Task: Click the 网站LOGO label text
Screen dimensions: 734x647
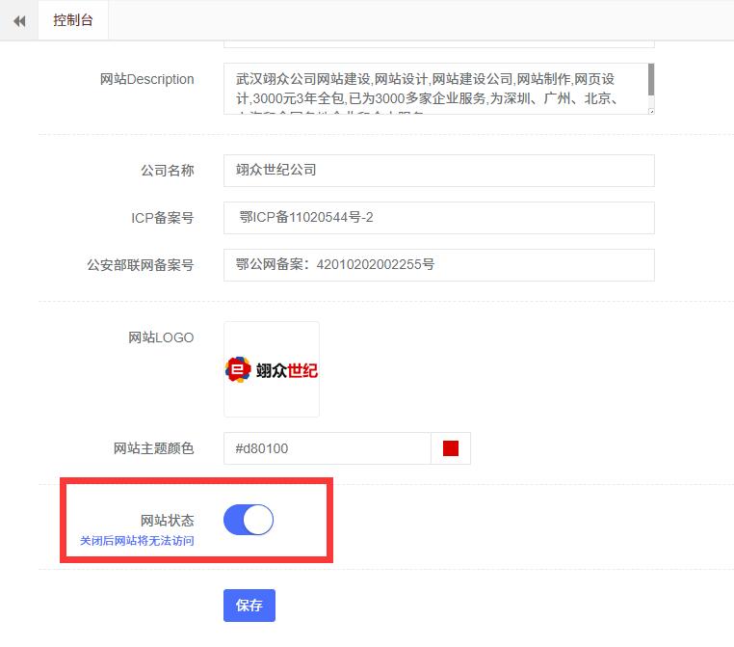Action: [161, 337]
